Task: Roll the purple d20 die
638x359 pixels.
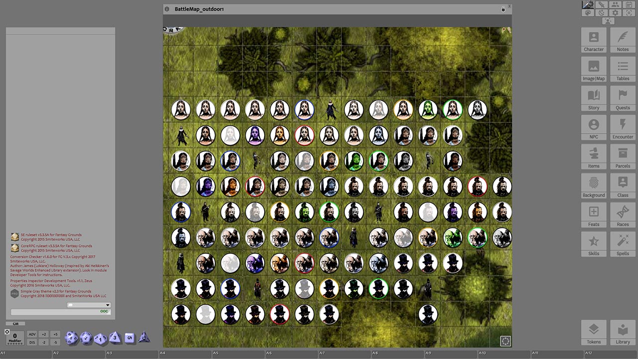Action: tap(71, 337)
